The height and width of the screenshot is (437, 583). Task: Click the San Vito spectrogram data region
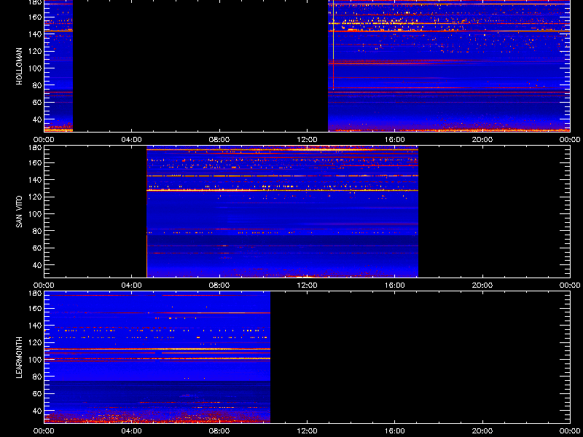[283, 212]
